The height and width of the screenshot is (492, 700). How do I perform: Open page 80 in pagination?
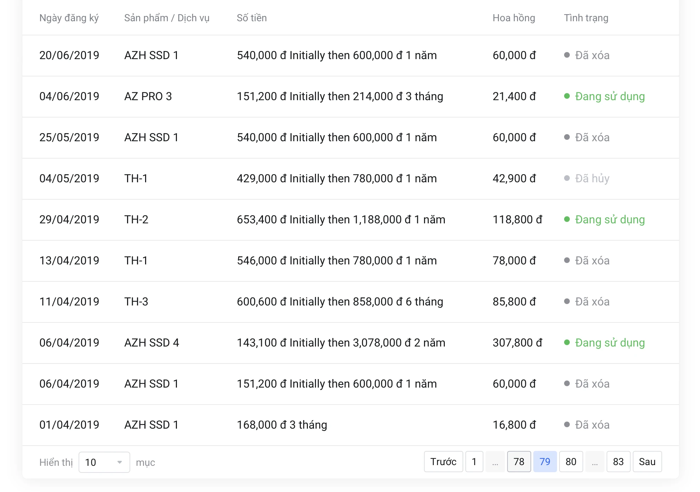tap(571, 462)
